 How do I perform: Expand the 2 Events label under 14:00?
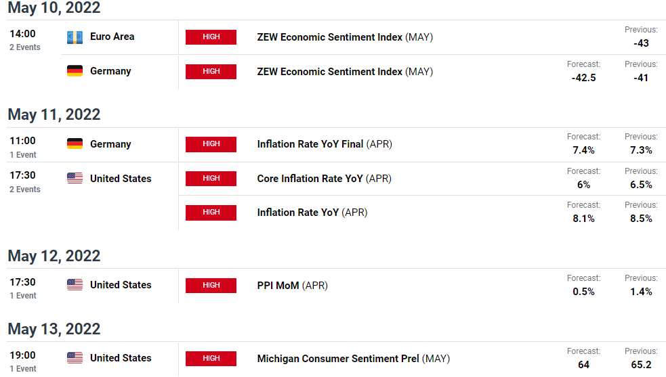[25, 47]
